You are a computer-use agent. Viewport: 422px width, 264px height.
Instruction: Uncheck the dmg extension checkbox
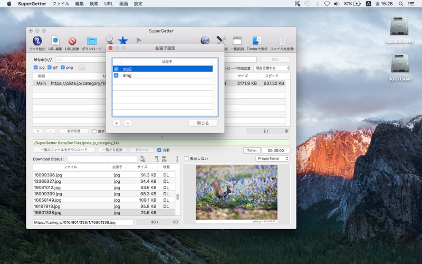pyautogui.click(x=116, y=76)
